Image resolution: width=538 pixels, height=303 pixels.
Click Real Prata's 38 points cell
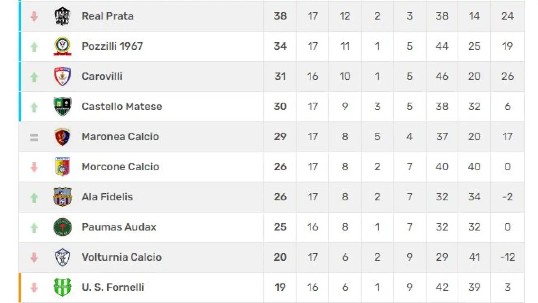pyautogui.click(x=280, y=16)
